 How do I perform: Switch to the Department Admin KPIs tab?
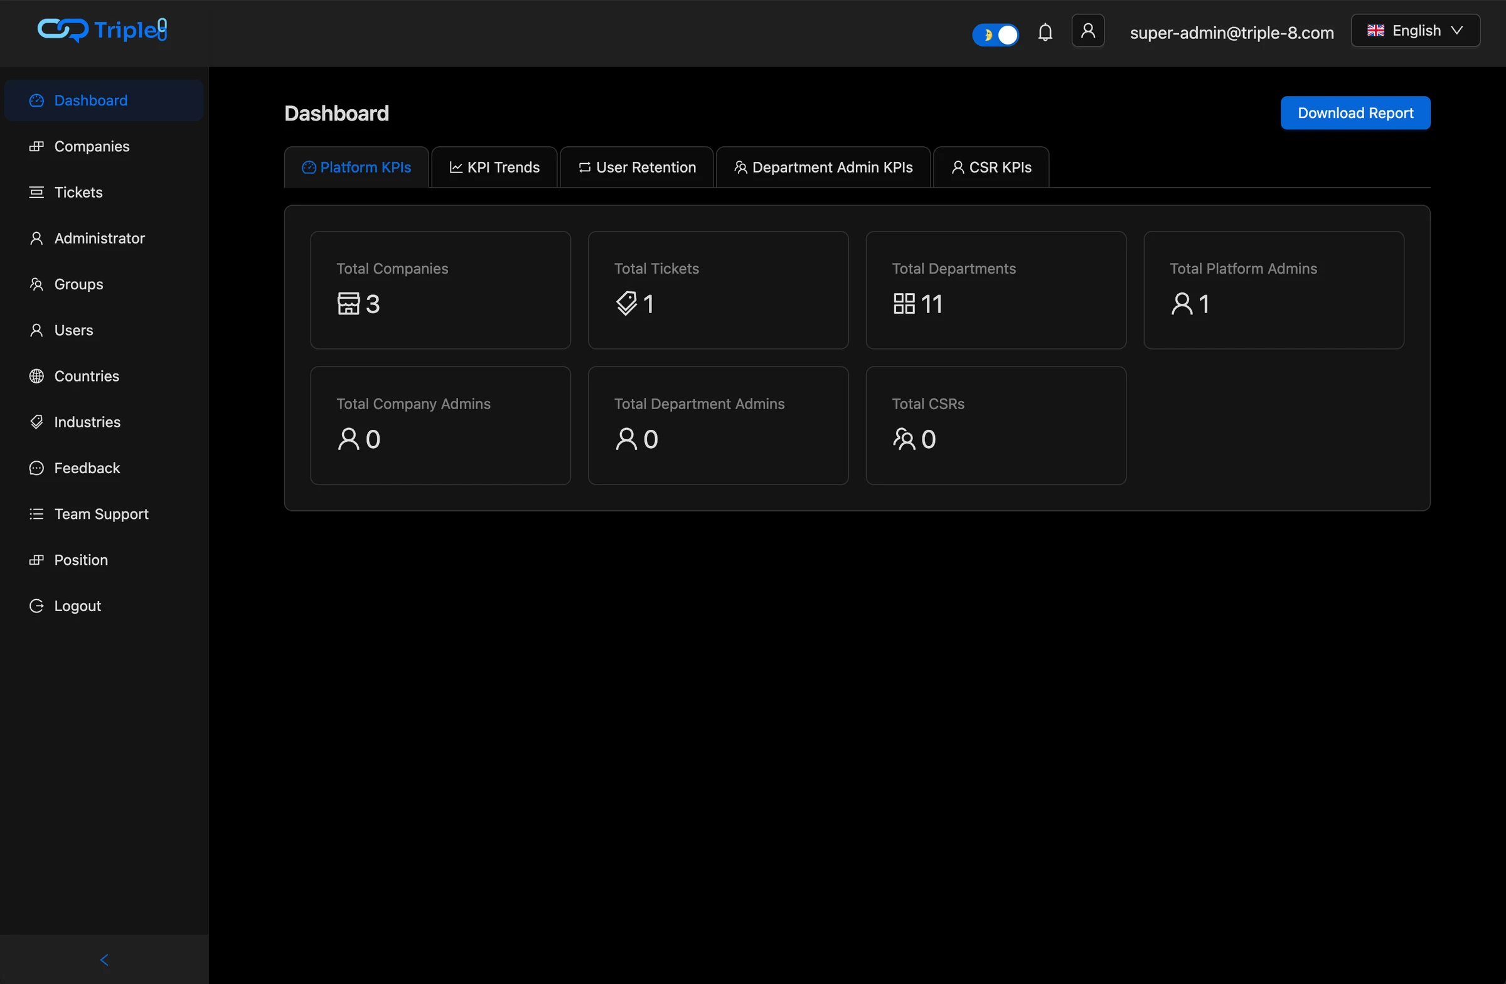[x=823, y=167]
